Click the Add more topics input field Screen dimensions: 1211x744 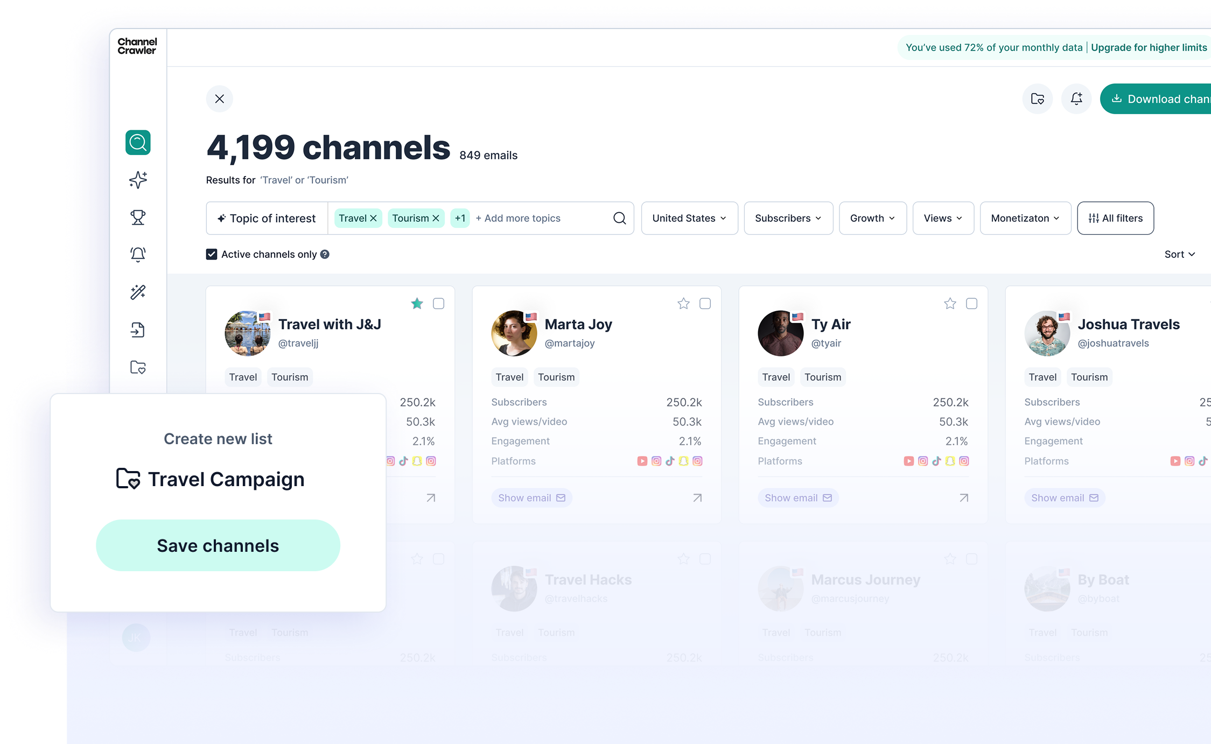tap(538, 218)
